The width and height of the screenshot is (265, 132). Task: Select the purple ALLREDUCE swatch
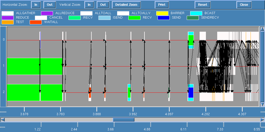47,13
